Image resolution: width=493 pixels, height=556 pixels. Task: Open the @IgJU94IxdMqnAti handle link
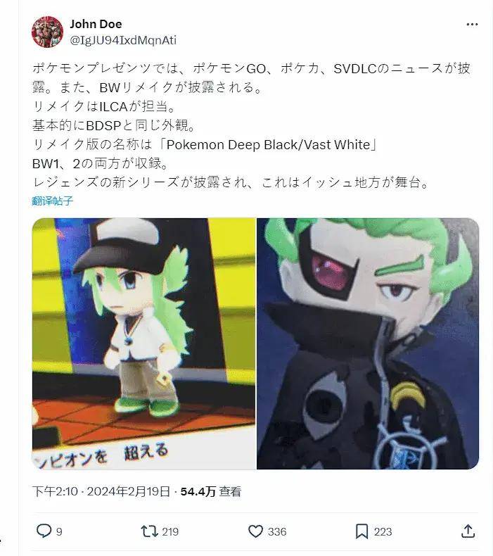pos(123,40)
